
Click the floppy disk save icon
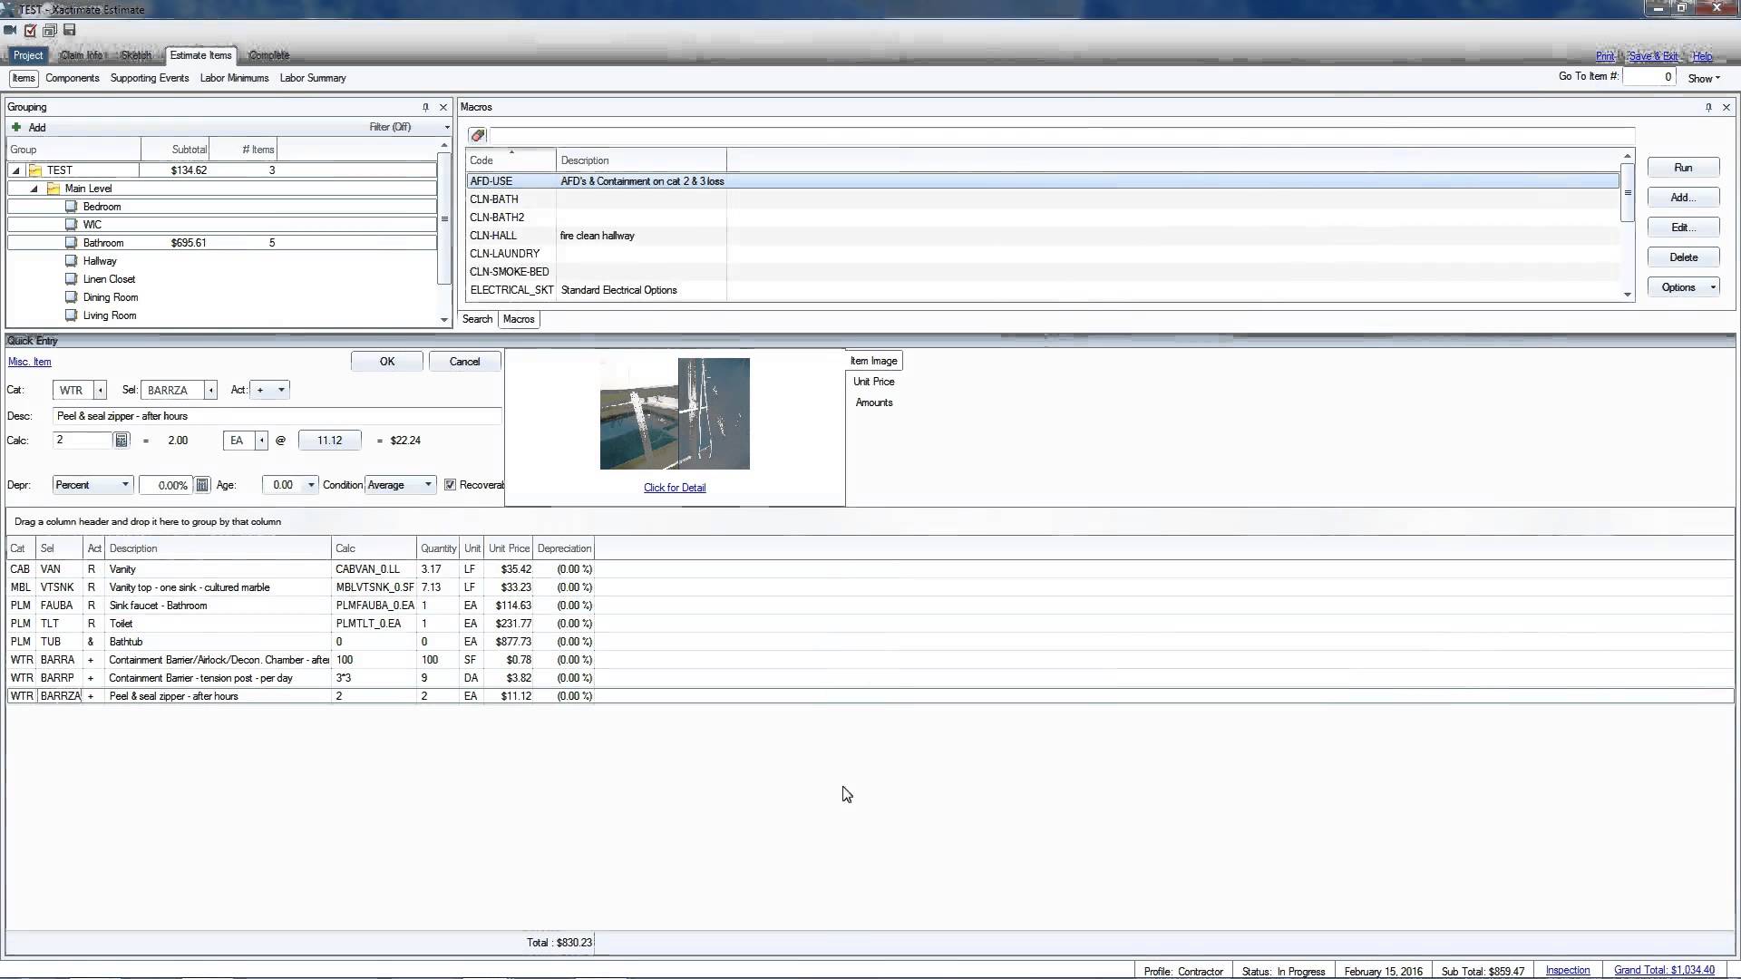point(70,30)
